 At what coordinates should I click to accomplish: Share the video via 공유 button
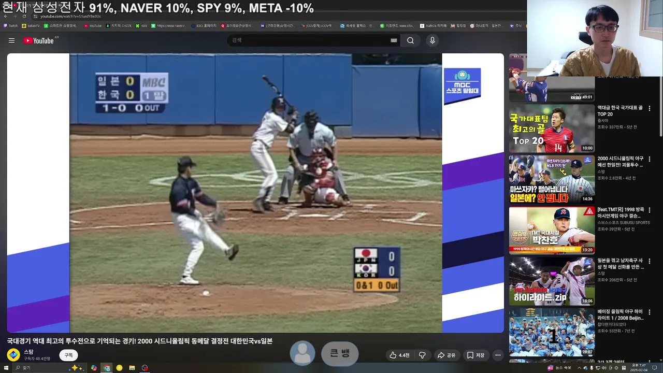coord(446,355)
